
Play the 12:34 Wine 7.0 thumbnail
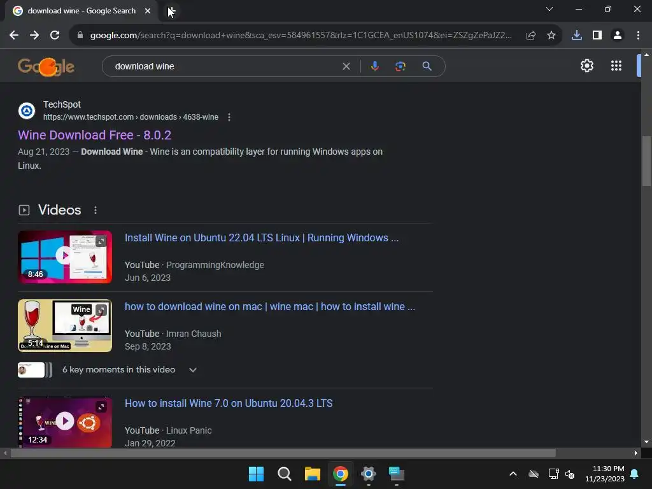click(x=65, y=422)
